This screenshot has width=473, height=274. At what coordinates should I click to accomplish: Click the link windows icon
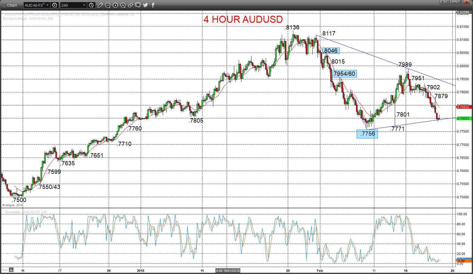click(x=130, y=5)
